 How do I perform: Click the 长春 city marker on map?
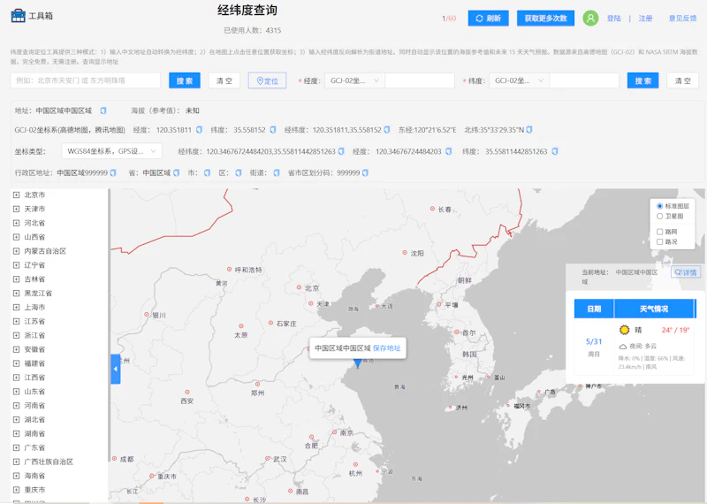[x=432, y=209]
